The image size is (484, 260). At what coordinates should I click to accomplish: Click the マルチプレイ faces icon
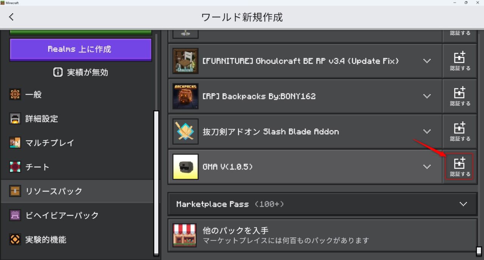point(15,143)
